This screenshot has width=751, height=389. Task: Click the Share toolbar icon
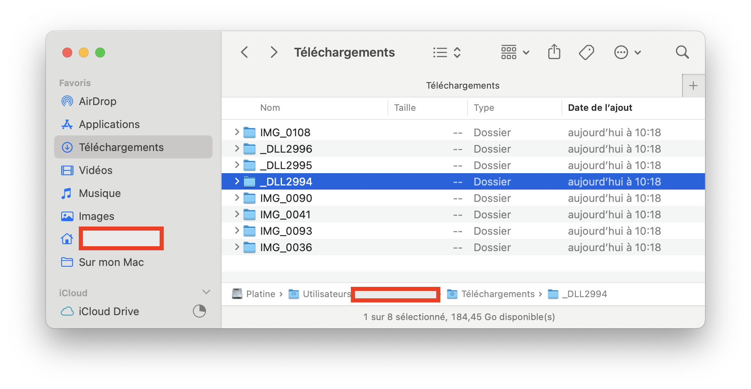point(554,52)
